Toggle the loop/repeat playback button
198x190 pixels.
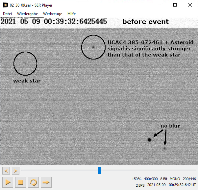coord(33,182)
